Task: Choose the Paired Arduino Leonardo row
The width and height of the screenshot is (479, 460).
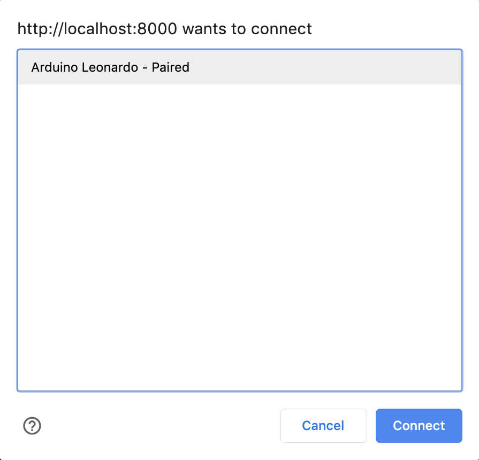Action: 240,67
